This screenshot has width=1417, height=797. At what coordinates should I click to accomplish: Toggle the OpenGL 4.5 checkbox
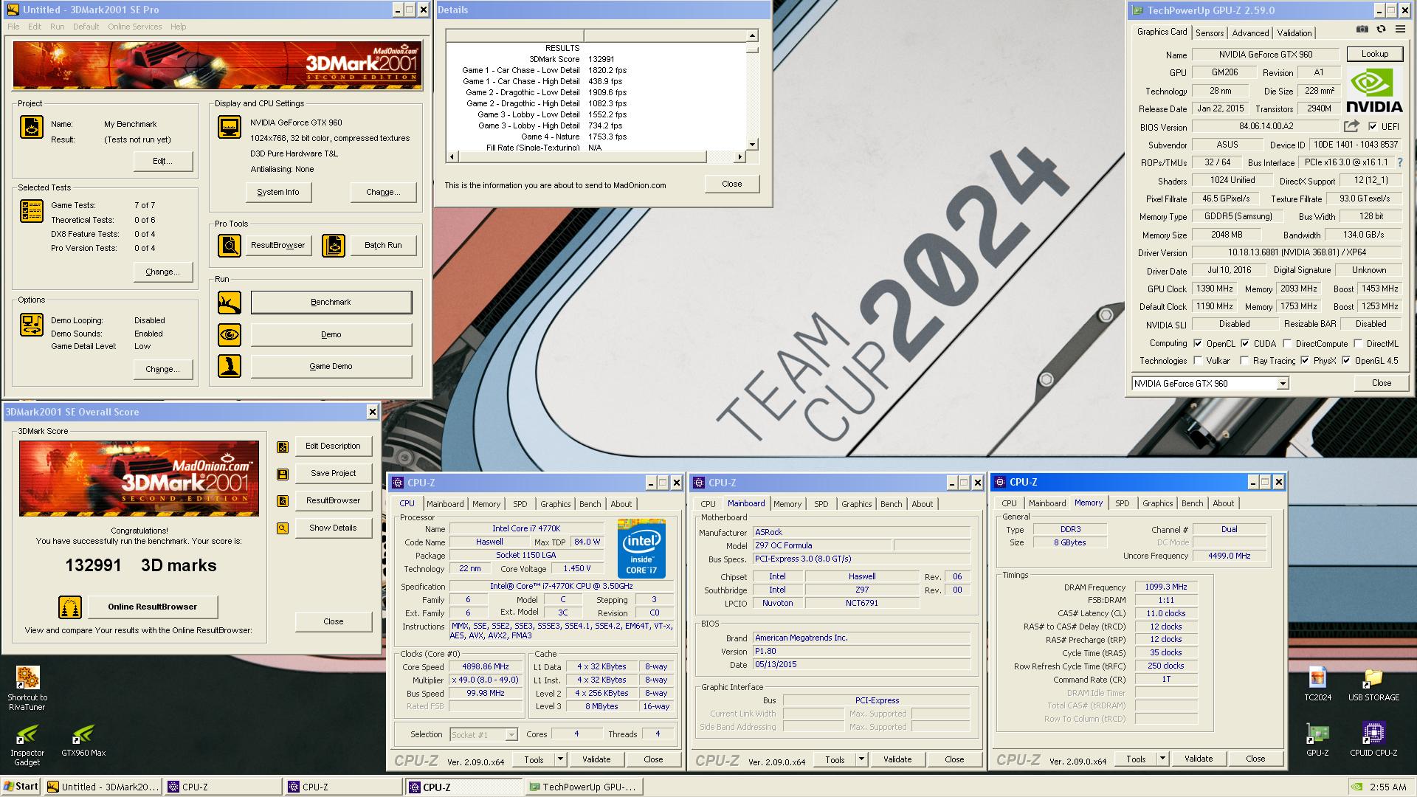coord(1346,361)
